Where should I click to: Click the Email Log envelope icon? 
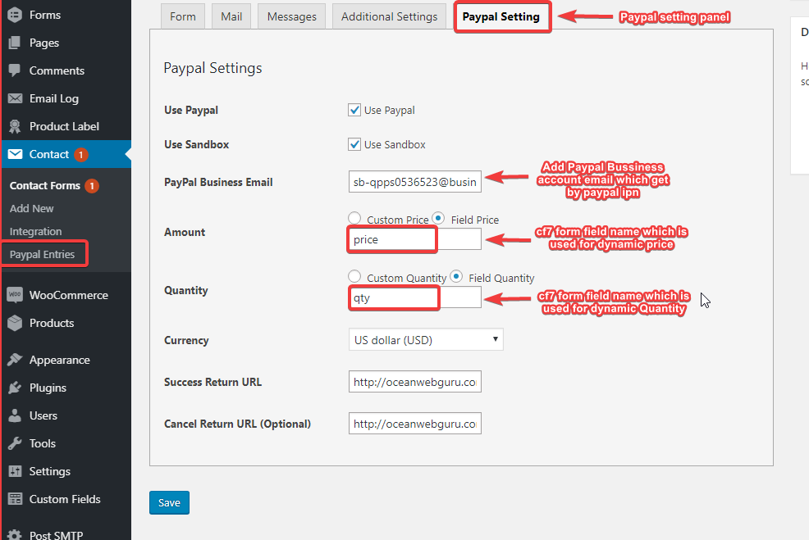coord(15,98)
